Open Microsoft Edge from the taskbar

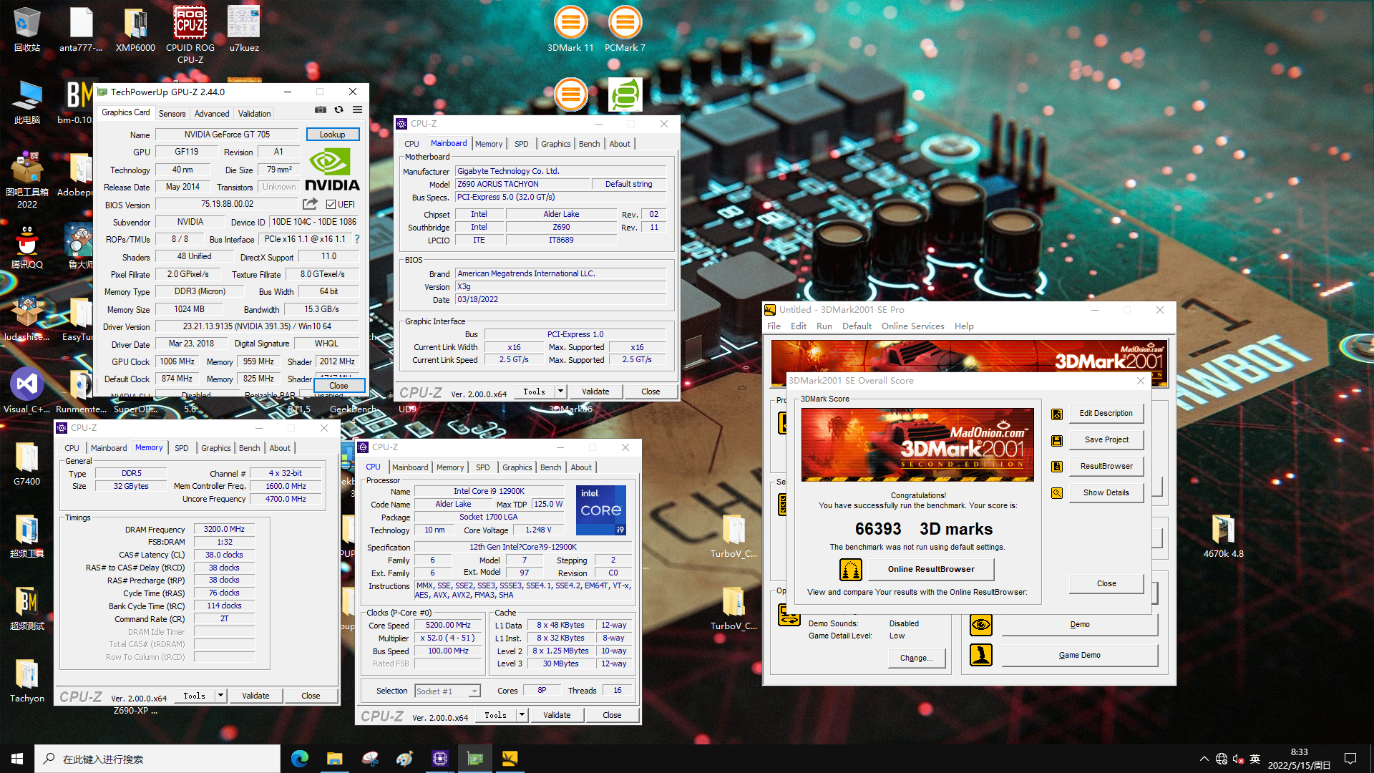pyautogui.click(x=300, y=759)
